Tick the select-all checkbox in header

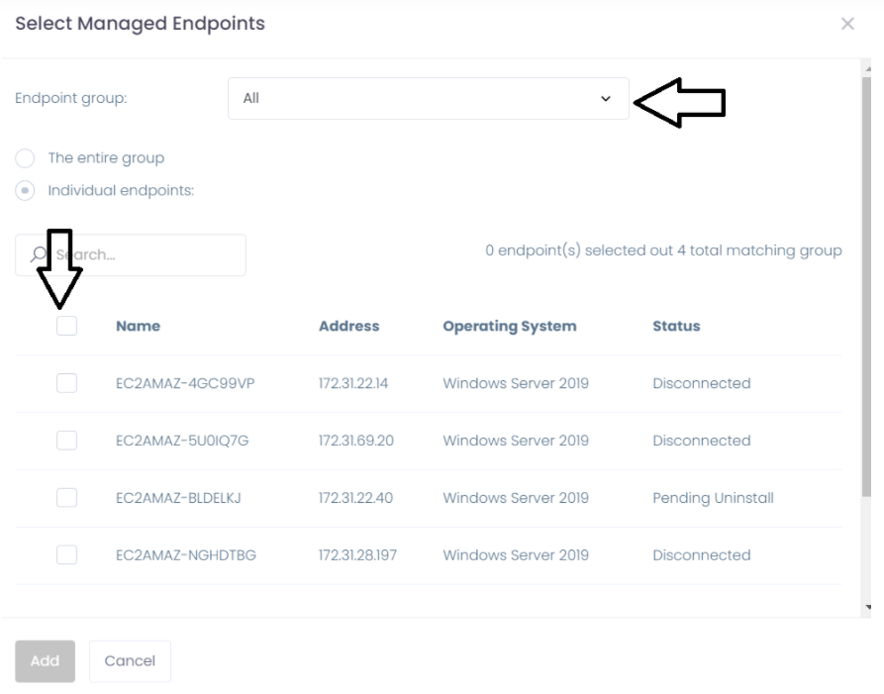66,326
